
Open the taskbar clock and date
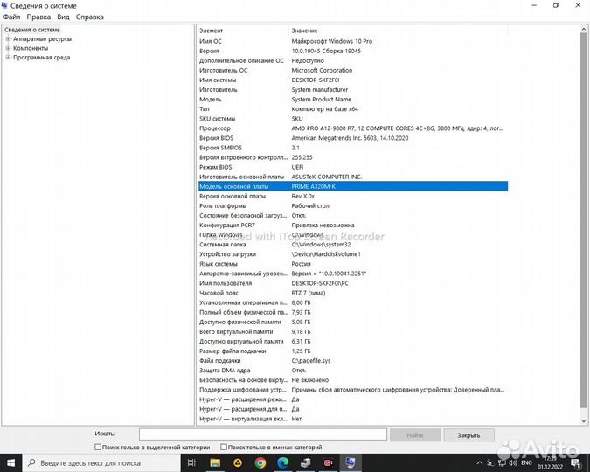tap(550, 462)
